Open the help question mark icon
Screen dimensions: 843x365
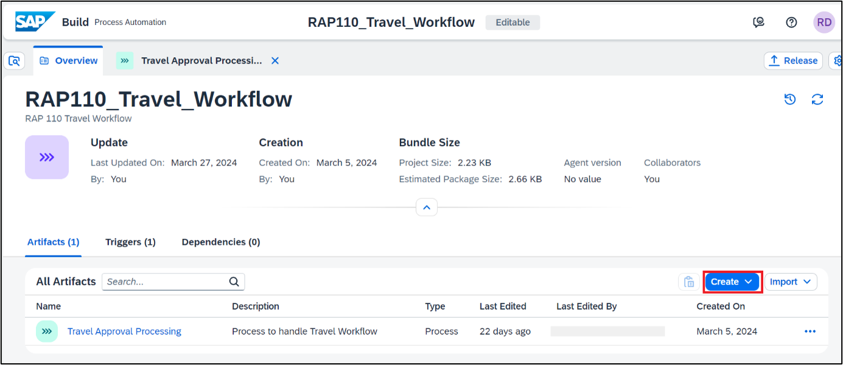coord(791,23)
